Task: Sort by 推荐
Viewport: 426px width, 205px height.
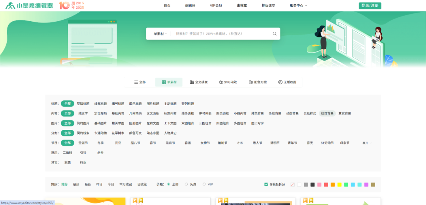Action: [x=64, y=185]
